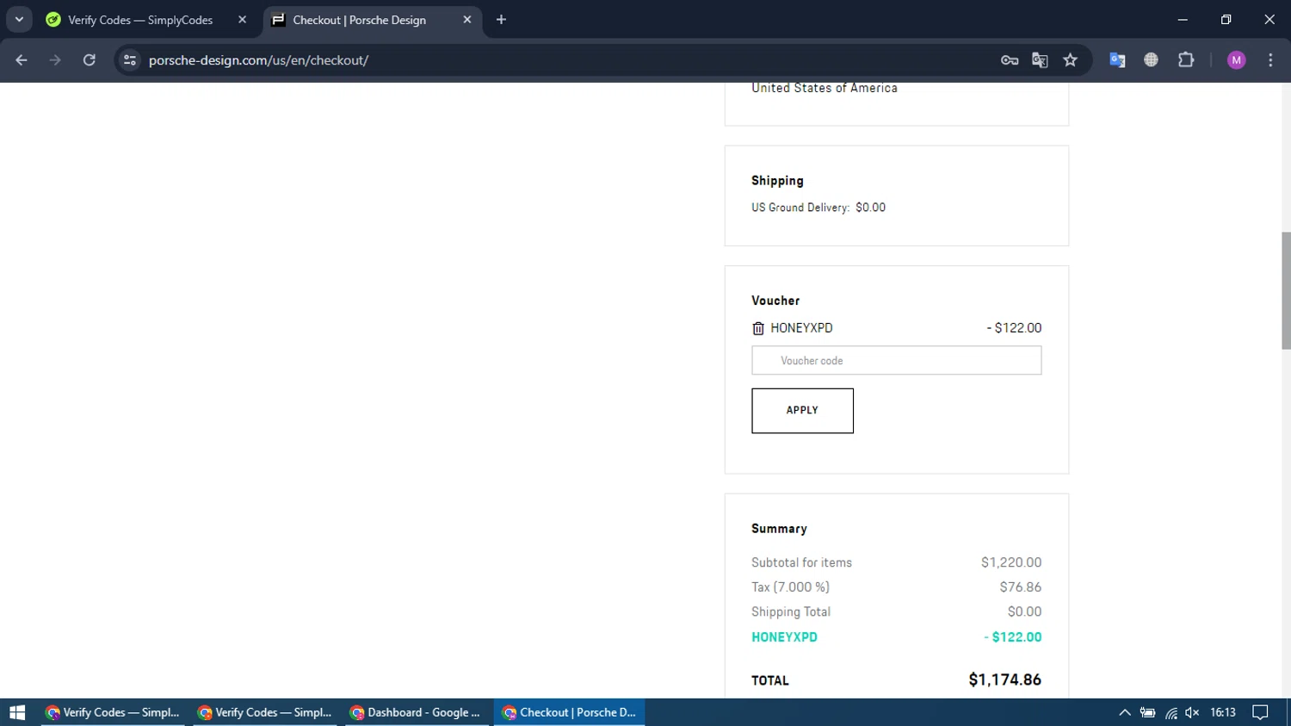Viewport: 1291px width, 726px height.
Task: Open Dashboard - Google taskbar window
Action: click(x=417, y=712)
